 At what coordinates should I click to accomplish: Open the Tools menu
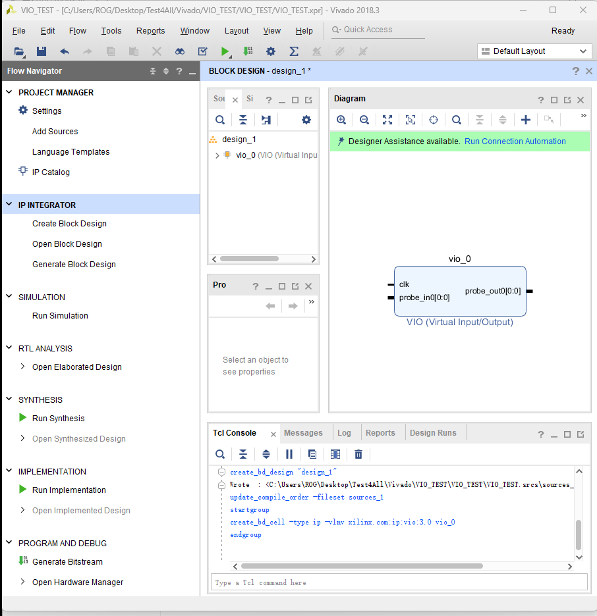(111, 31)
